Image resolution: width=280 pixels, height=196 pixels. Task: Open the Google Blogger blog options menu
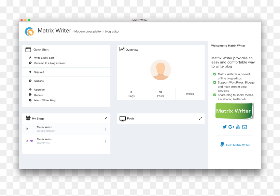click(x=105, y=129)
